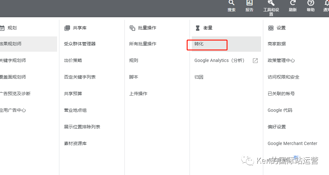The width and height of the screenshot is (329, 175).
Task: Click the notifications bell icon
Action: (x=326, y=3)
